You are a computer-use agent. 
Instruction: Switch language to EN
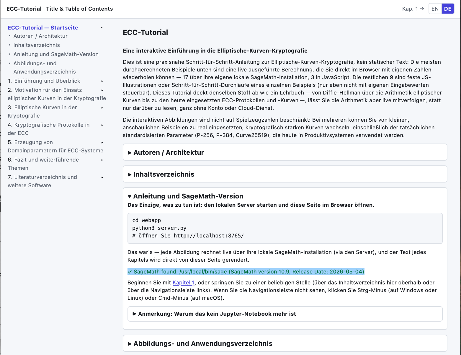coord(435,9)
